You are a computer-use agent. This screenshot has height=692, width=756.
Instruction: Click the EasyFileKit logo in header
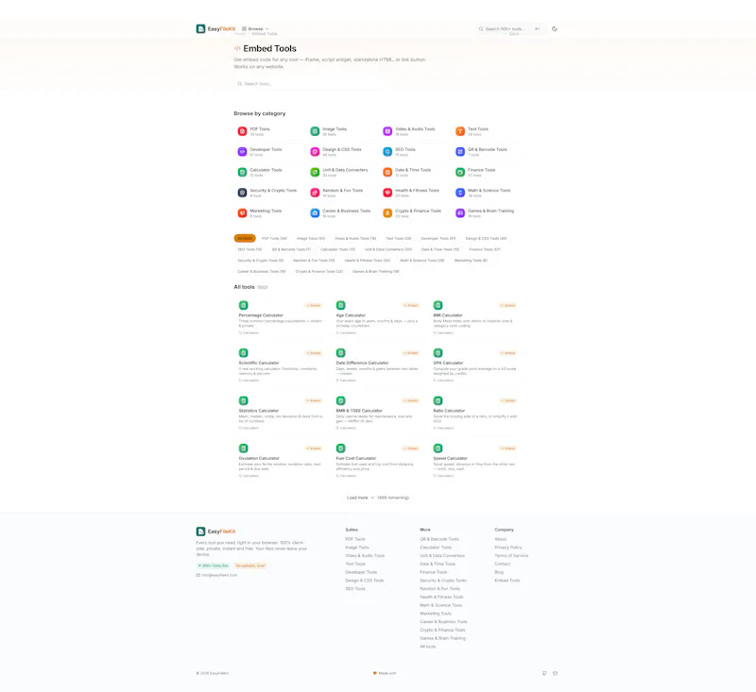215,29
